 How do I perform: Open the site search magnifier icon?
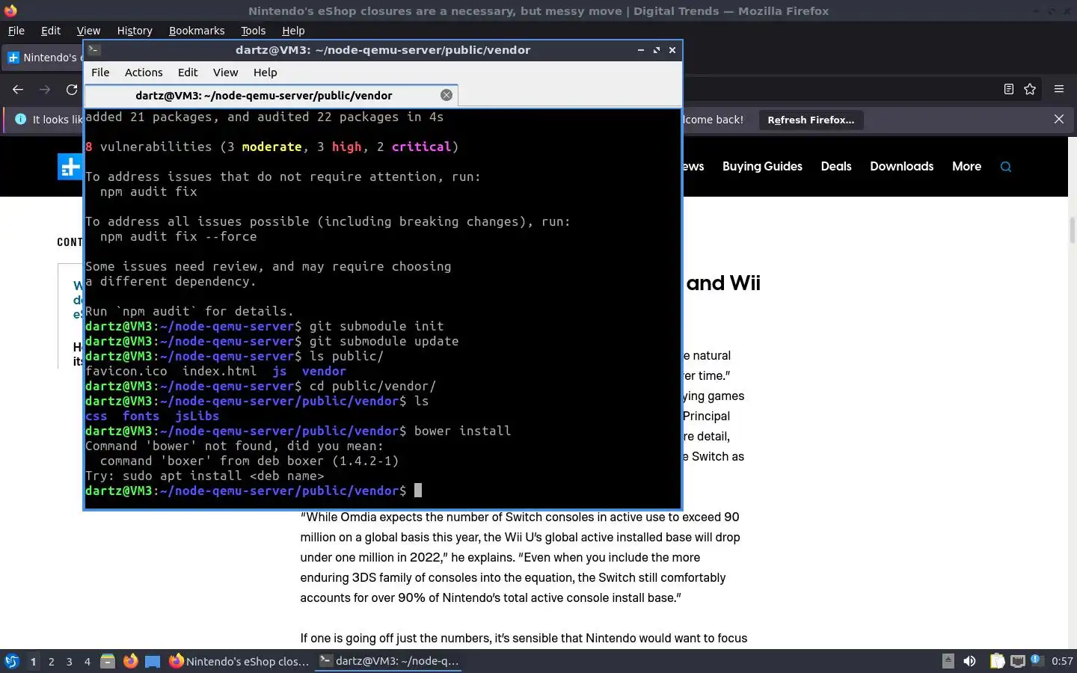(x=1006, y=167)
